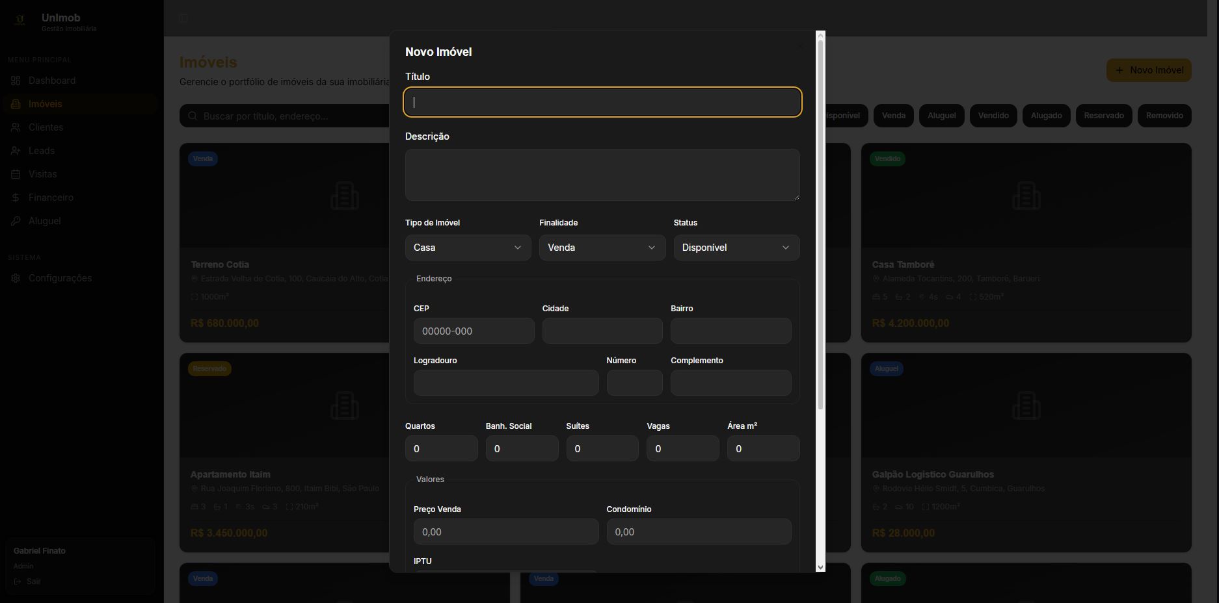The width and height of the screenshot is (1219, 603).
Task: Expand the Status dropdown showing Disponível
Action: click(x=736, y=248)
